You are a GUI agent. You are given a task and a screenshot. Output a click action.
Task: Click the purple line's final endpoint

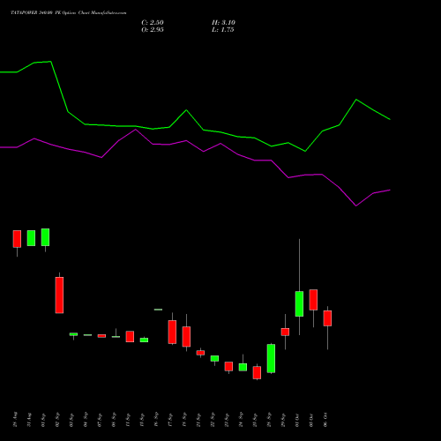(390, 190)
